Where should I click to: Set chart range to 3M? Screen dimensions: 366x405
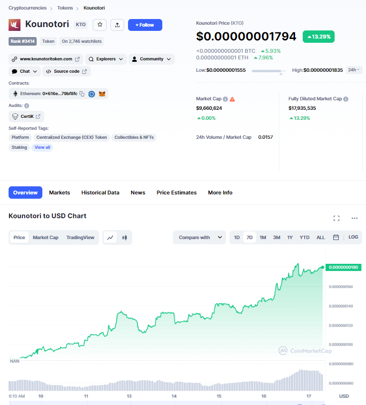pos(277,237)
